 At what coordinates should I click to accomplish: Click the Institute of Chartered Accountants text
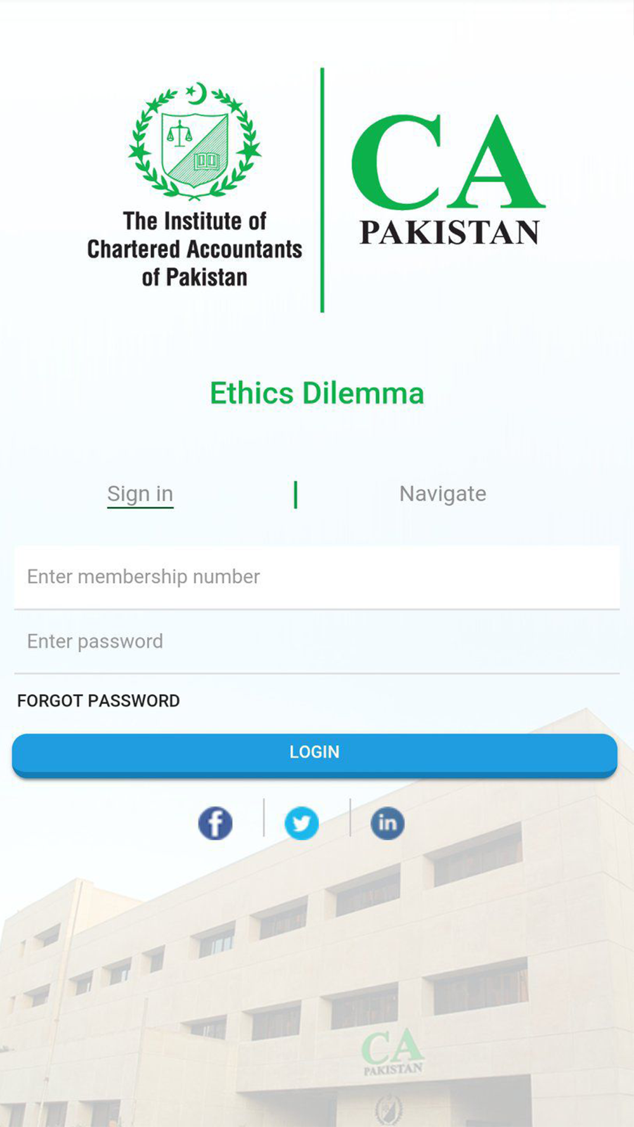(195, 249)
